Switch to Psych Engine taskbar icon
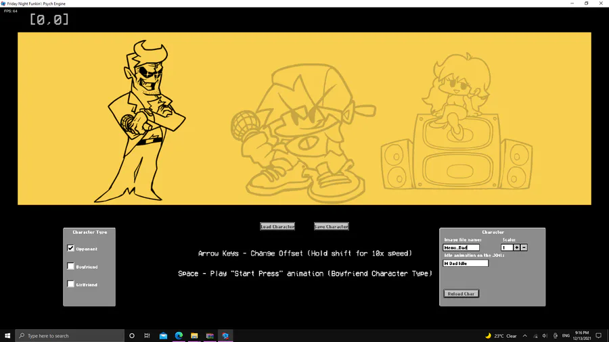The height and width of the screenshot is (342, 609). tap(225, 336)
